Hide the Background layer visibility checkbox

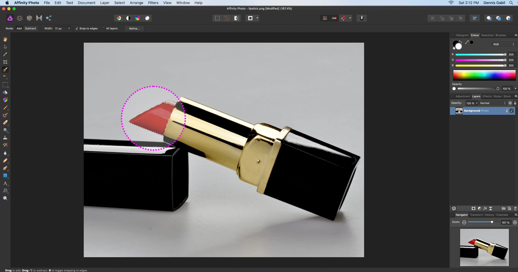tap(511, 111)
